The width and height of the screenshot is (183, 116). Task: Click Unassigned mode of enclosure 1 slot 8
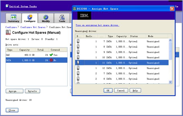click(153, 47)
